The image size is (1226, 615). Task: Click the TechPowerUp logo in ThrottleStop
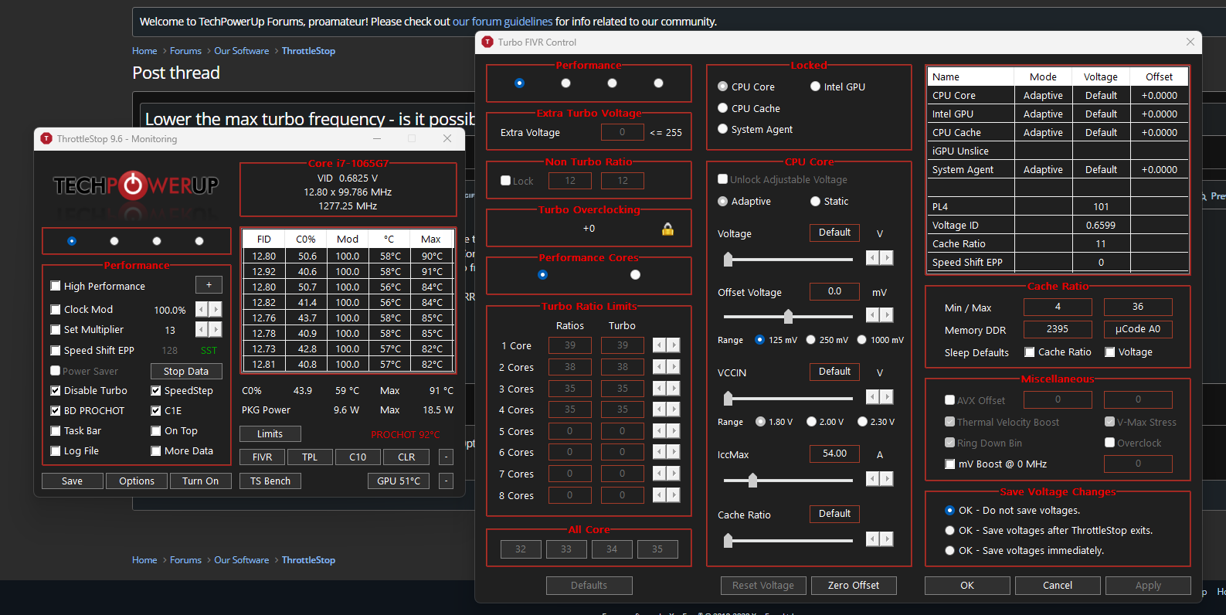136,185
